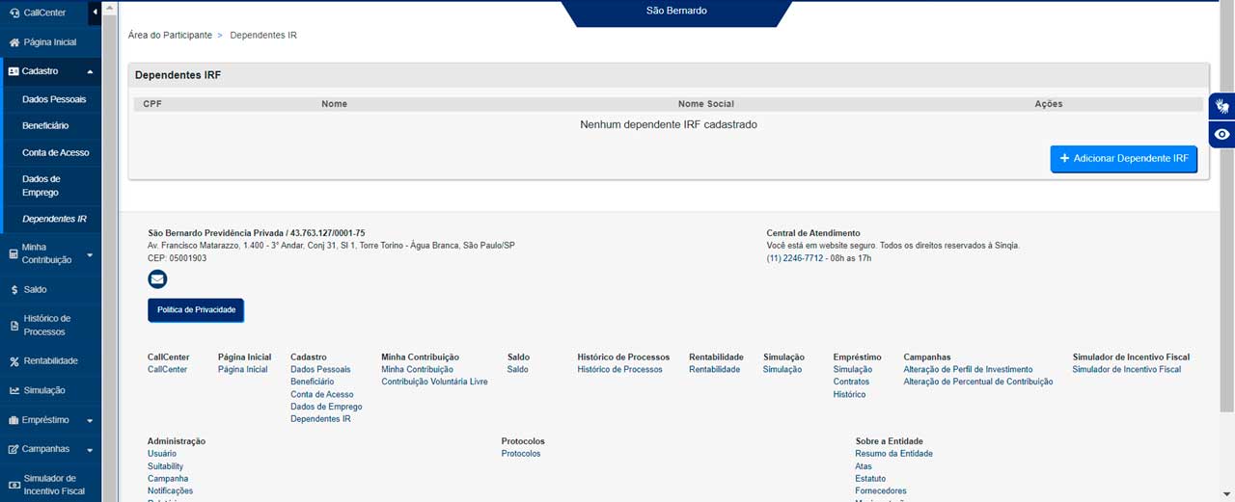Open footer link Alteração de Perfil de Investimento
The image size is (1235, 502).
point(968,369)
